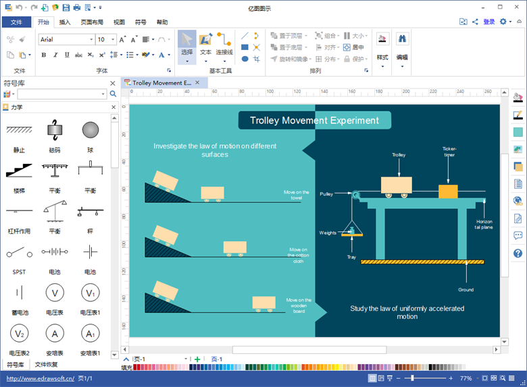This screenshot has height=387, width=527.
Task: Select the Stairs symbol in library
Action: [x=19, y=177]
